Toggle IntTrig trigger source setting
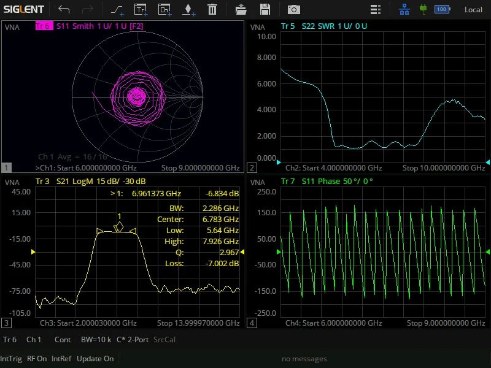The height and width of the screenshot is (368, 491). tap(11, 359)
